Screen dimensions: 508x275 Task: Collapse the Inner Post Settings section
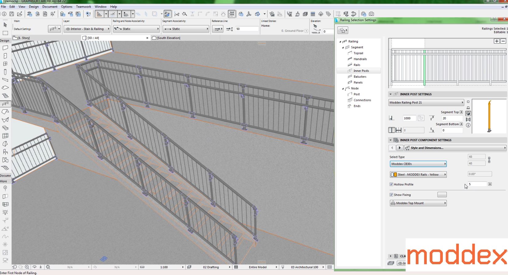(391, 94)
